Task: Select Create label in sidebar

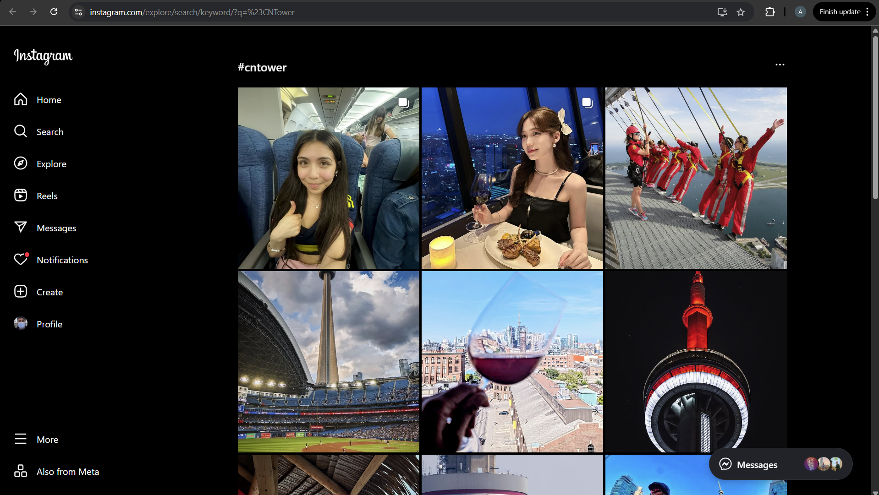Action: pyautogui.click(x=49, y=292)
